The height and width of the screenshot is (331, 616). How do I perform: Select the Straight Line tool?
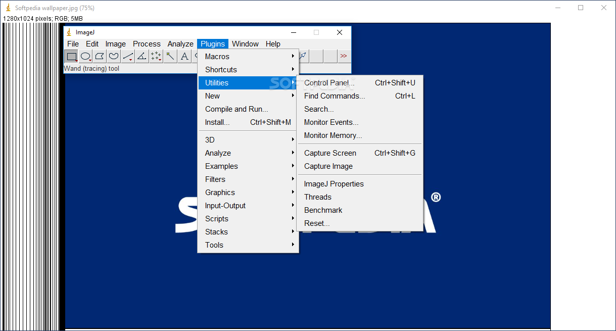tap(128, 57)
